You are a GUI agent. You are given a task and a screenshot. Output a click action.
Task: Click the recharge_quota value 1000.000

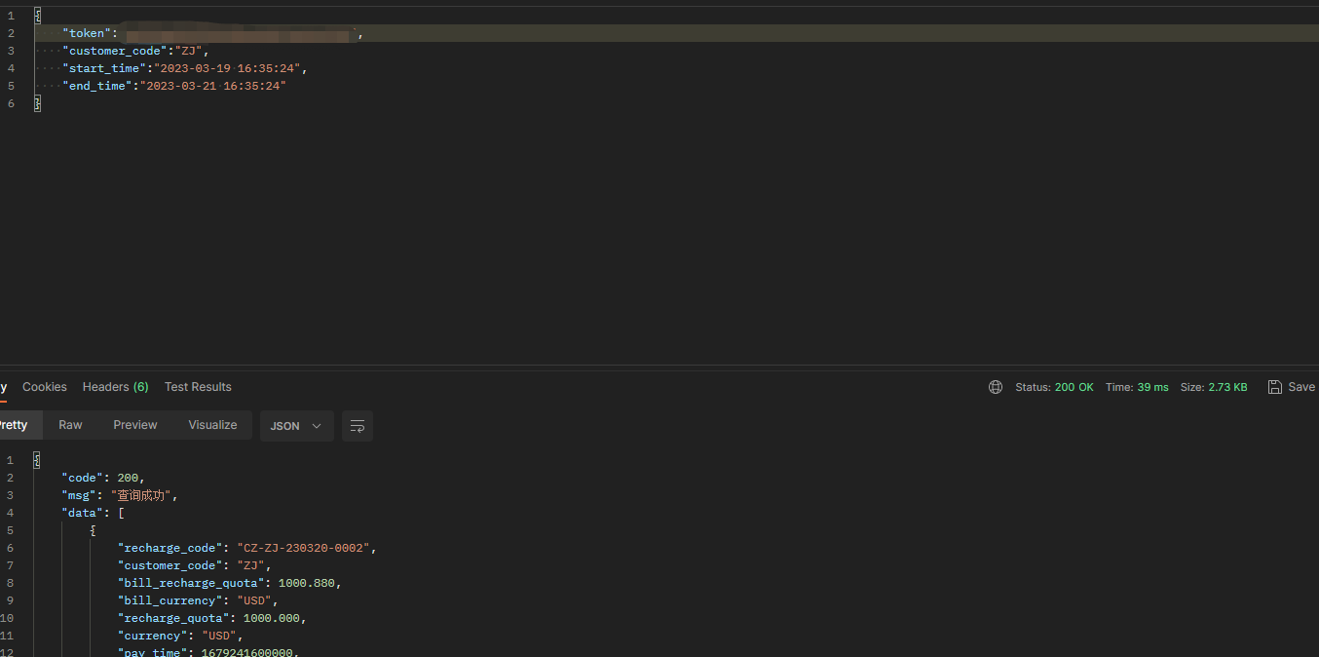272,618
